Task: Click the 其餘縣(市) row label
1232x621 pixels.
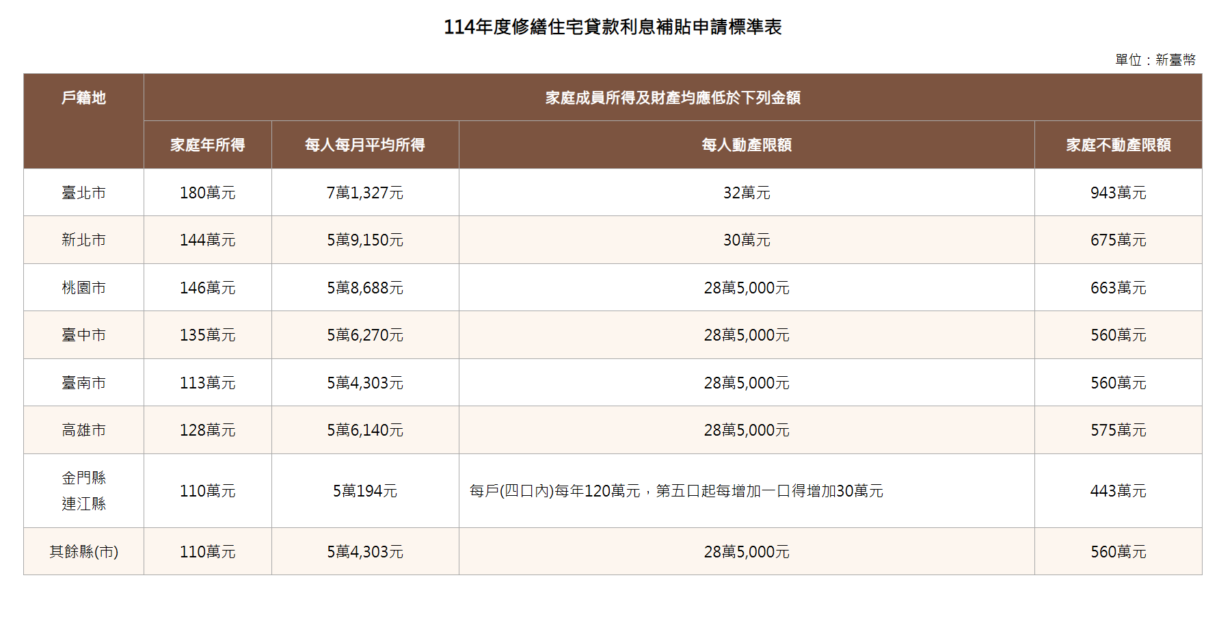Action: (x=83, y=552)
